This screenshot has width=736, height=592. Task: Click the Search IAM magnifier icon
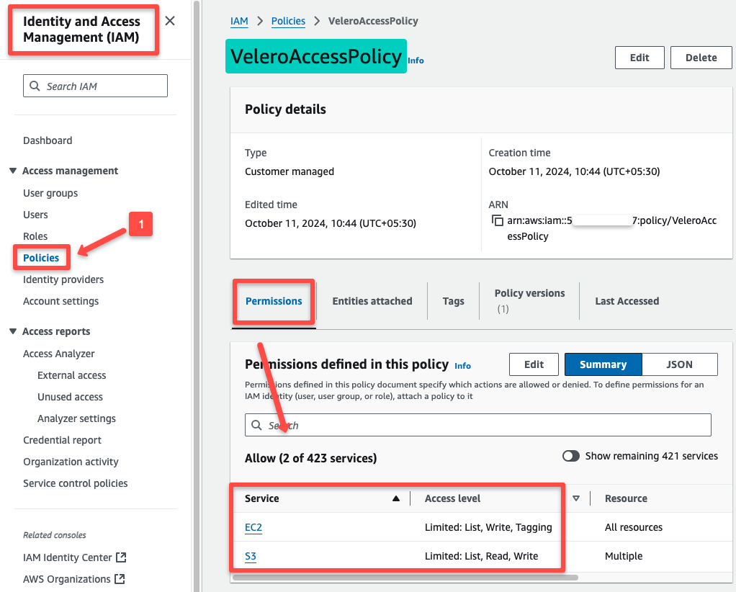[x=35, y=86]
